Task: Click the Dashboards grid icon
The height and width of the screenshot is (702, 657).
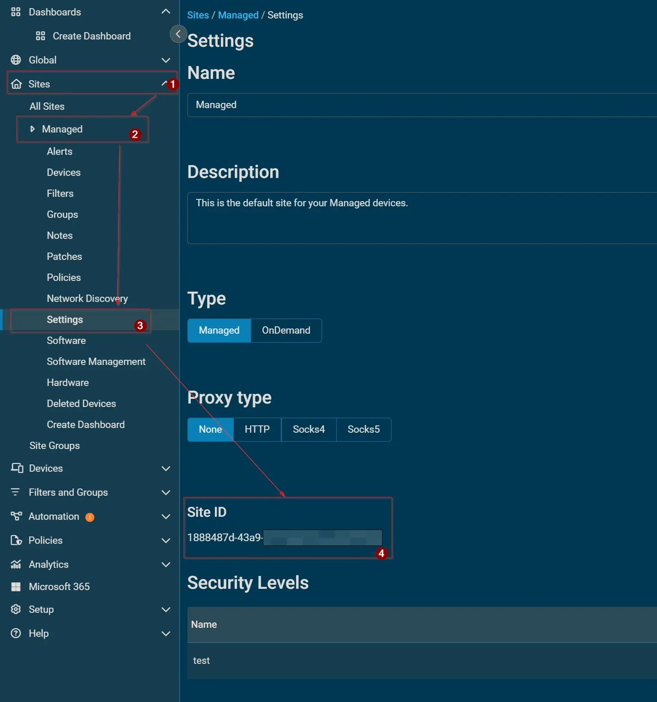Action: click(16, 12)
